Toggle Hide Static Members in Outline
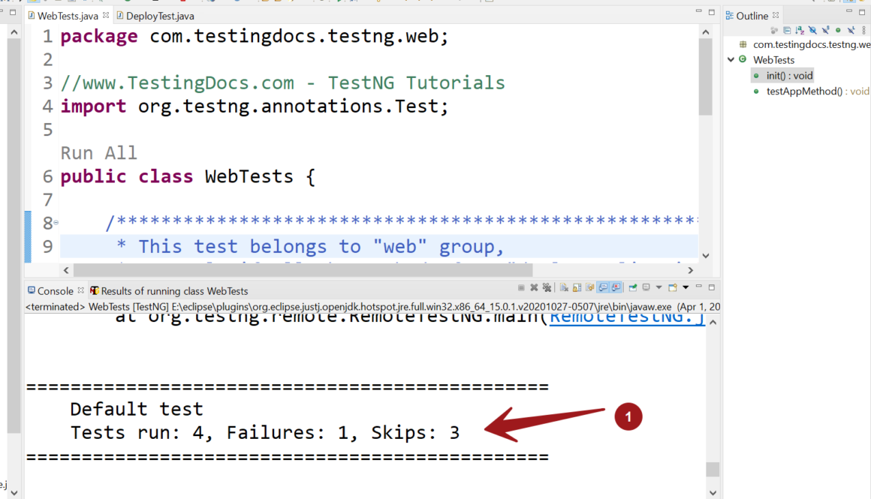This screenshot has height=499, width=871. [x=825, y=31]
